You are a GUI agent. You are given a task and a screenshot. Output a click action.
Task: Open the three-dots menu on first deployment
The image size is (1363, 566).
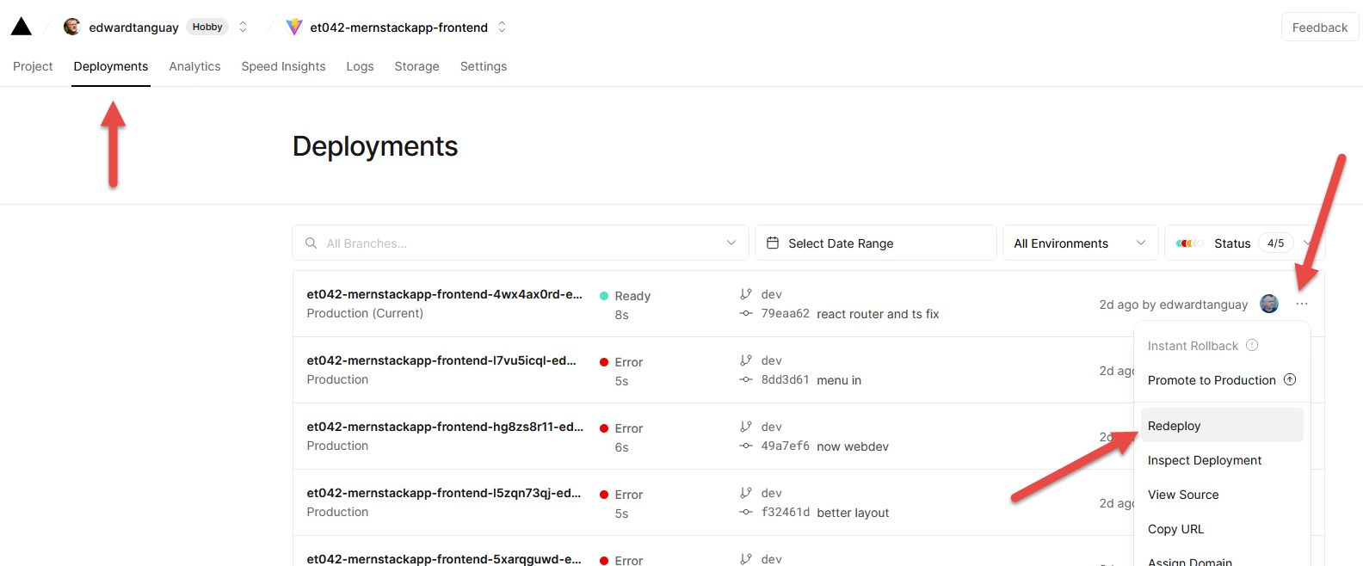(x=1302, y=304)
